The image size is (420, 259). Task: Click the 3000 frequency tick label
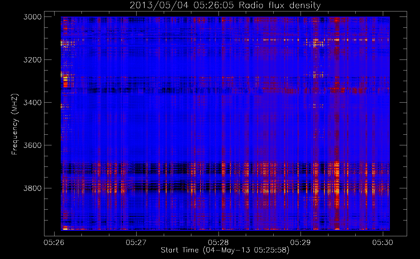(x=32, y=17)
